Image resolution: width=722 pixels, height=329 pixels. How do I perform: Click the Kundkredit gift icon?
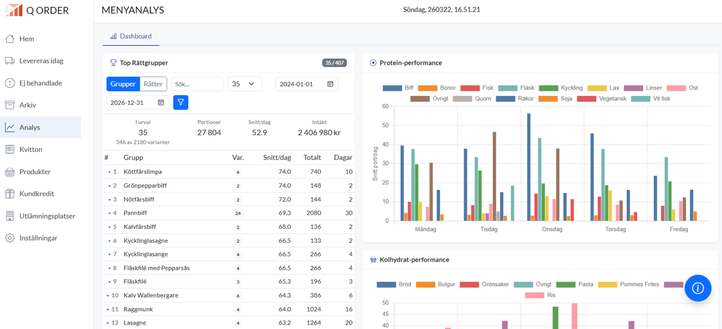point(10,194)
